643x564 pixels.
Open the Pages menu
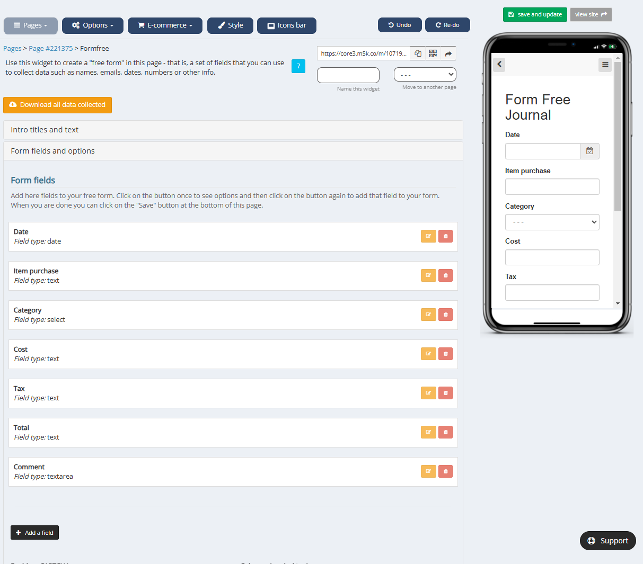pos(30,25)
